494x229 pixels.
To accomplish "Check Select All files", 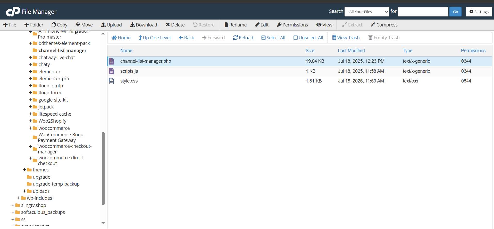I will click(x=273, y=38).
